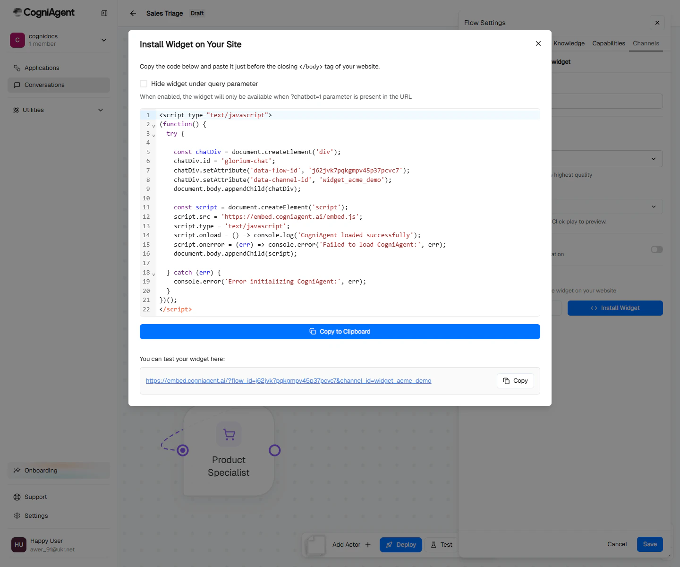Click the flask icon on Test

[x=433, y=545]
